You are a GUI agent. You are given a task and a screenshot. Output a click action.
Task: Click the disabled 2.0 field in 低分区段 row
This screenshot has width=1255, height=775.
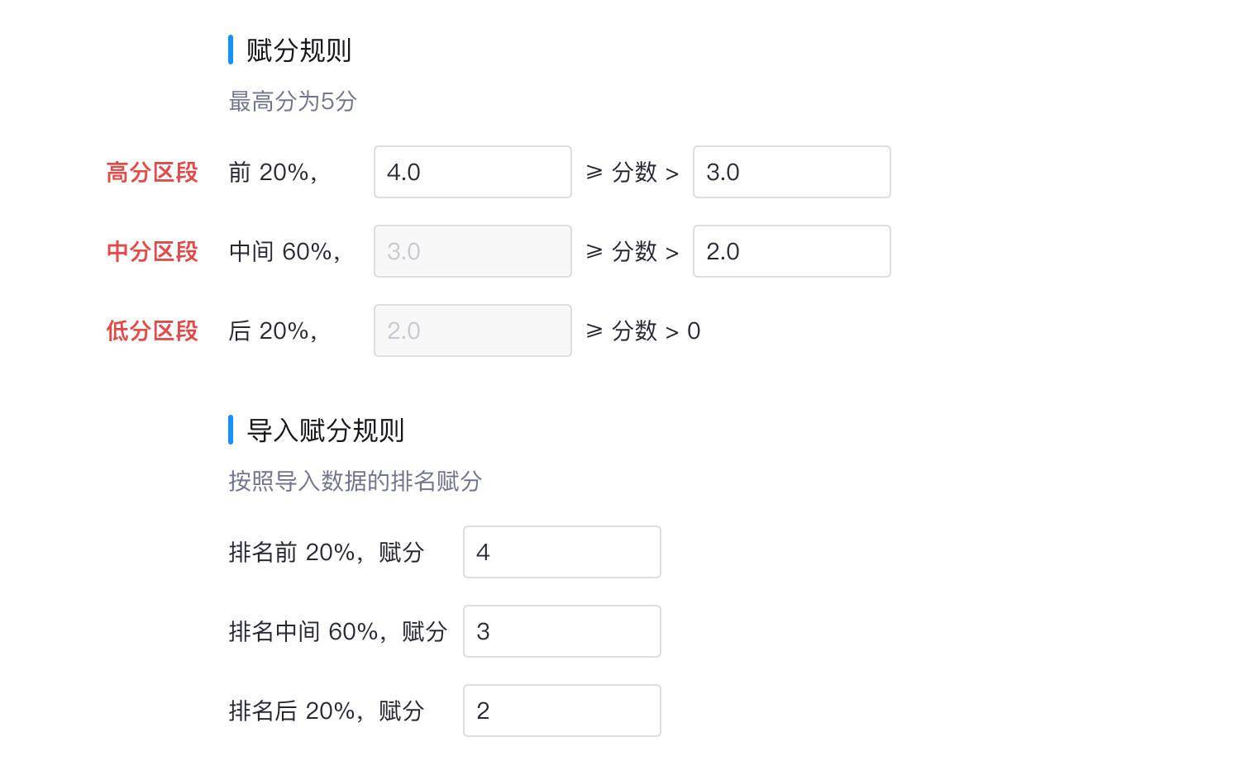pyautogui.click(x=472, y=330)
